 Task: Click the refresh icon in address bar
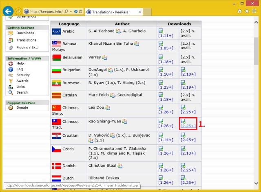click(80, 11)
